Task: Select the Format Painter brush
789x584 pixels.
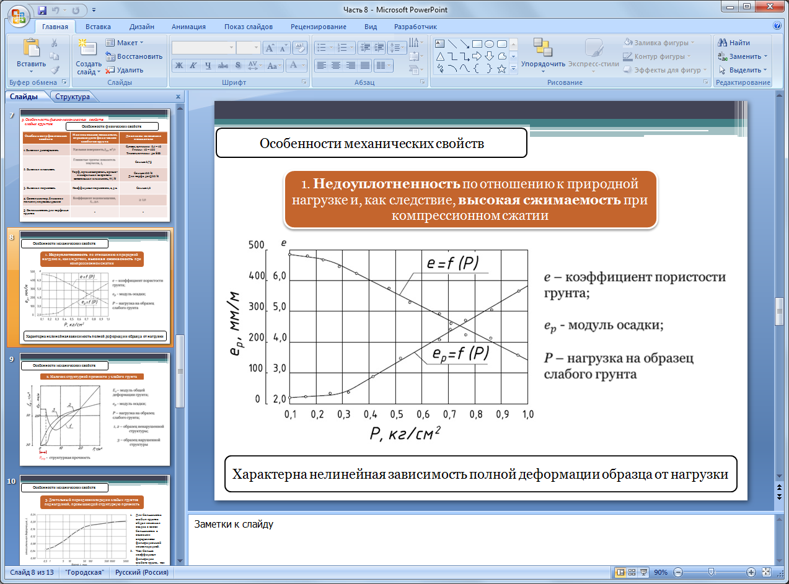Action: [55, 70]
